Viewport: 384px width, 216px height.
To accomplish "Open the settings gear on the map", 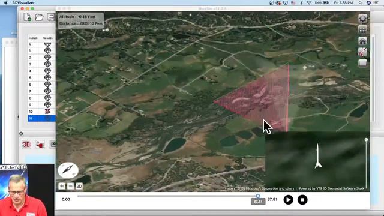I will click(x=362, y=19).
